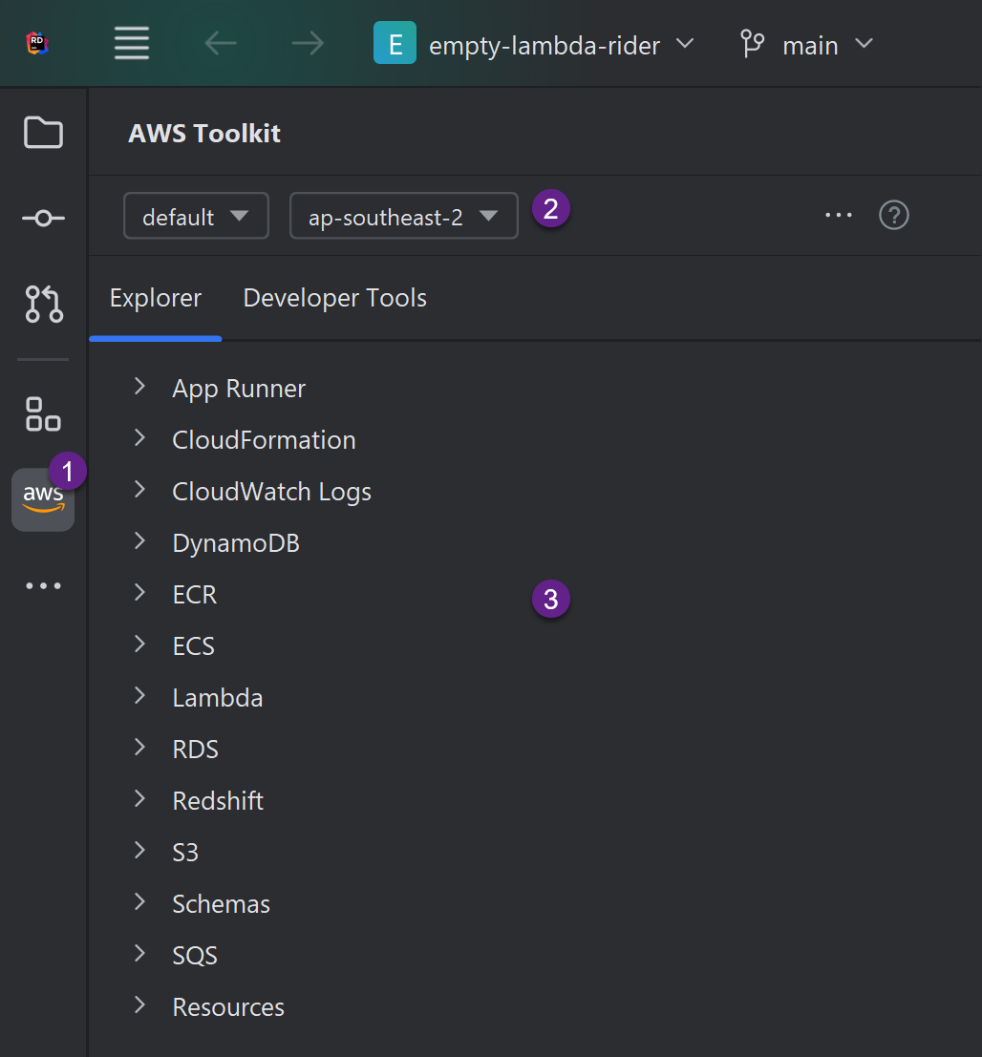Screen dimensions: 982x1057
Task: Expand the RDS node chevron
Action: click(x=139, y=748)
